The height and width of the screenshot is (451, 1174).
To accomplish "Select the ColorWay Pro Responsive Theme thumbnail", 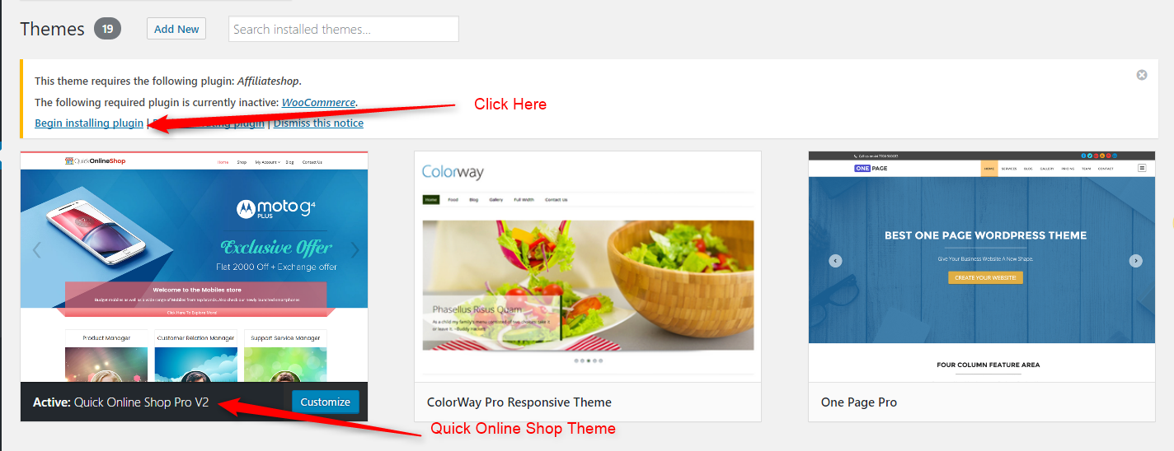I will 588,267.
